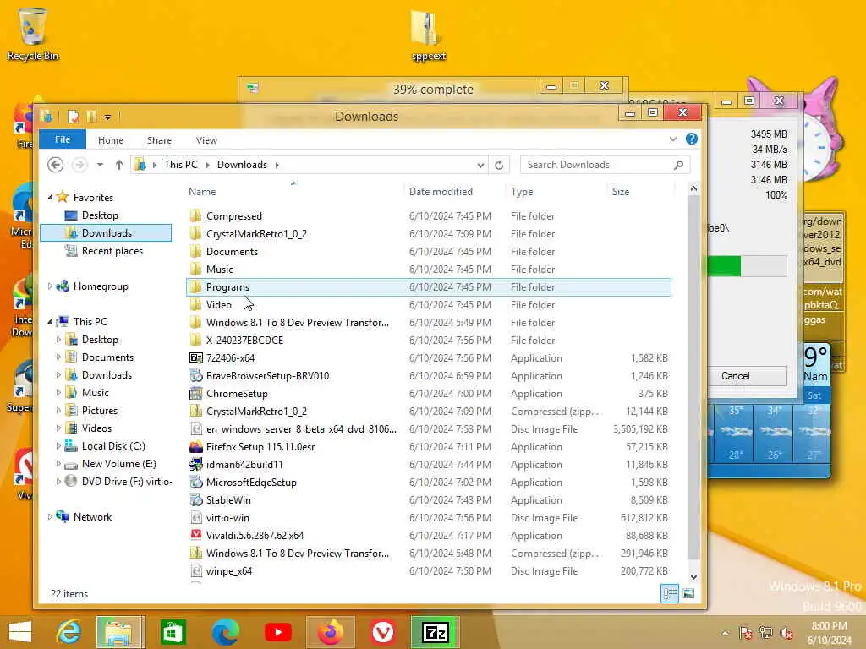Open recent locations dropdown arrow

(100, 165)
